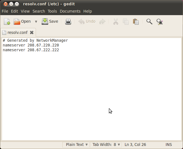Save the file with the Save button

coord(50,22)
